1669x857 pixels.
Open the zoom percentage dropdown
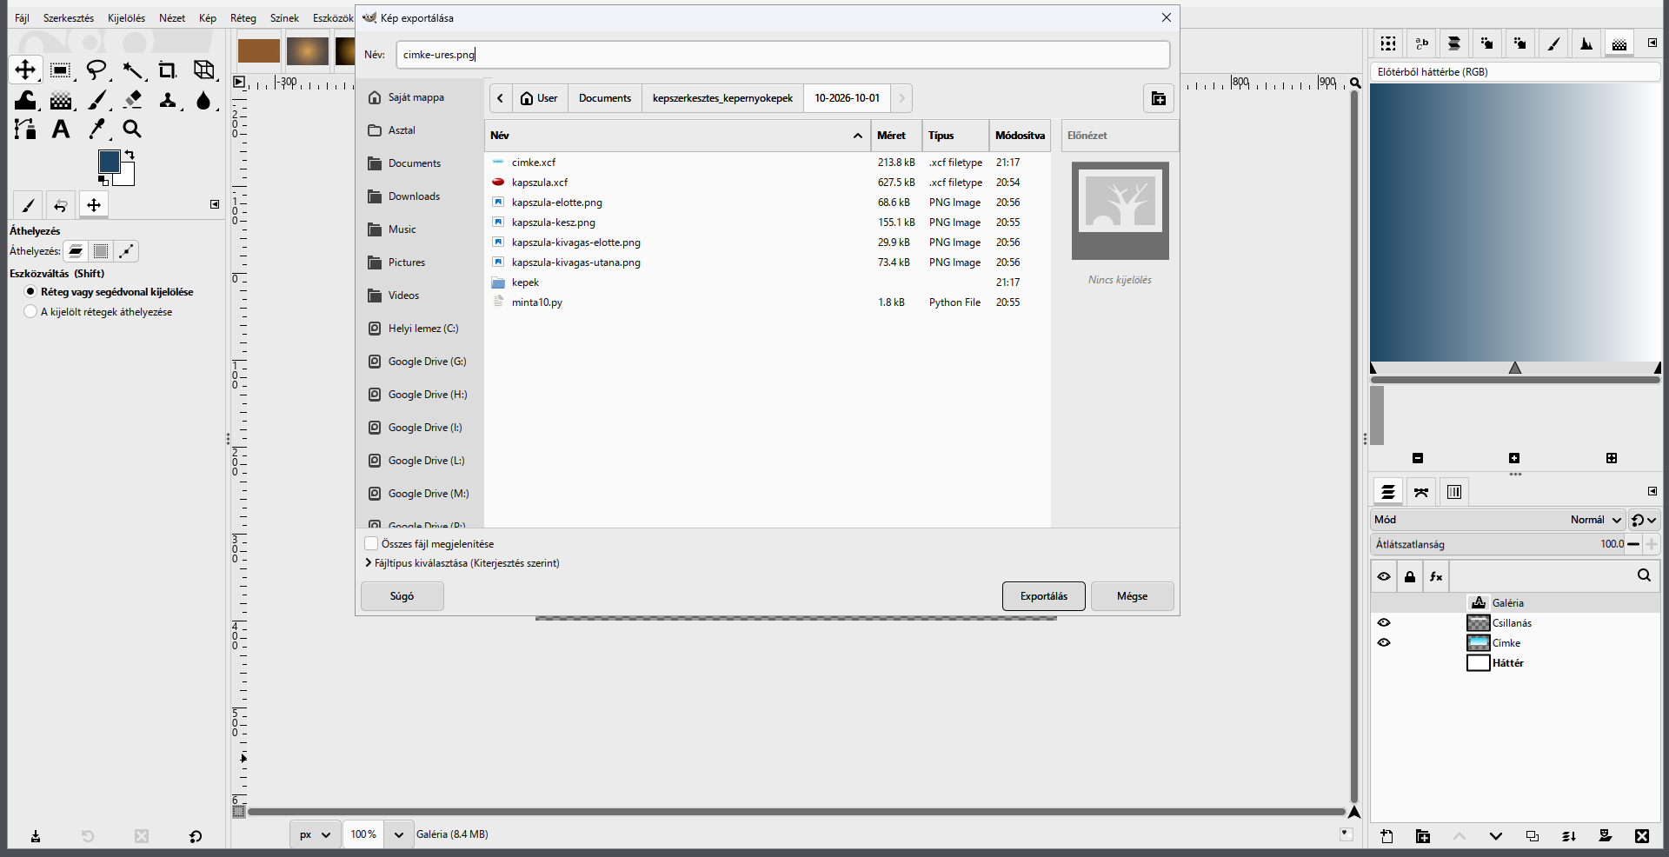(398, 834)
